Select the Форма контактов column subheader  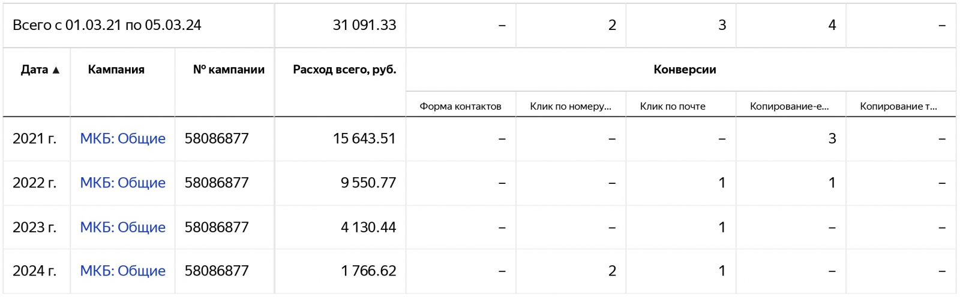point(460,106)
